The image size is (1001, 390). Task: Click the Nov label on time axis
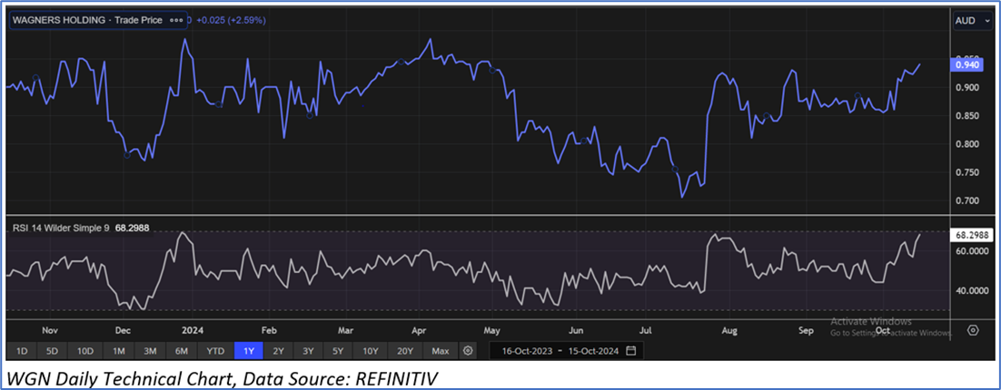[x=50, y=331]
